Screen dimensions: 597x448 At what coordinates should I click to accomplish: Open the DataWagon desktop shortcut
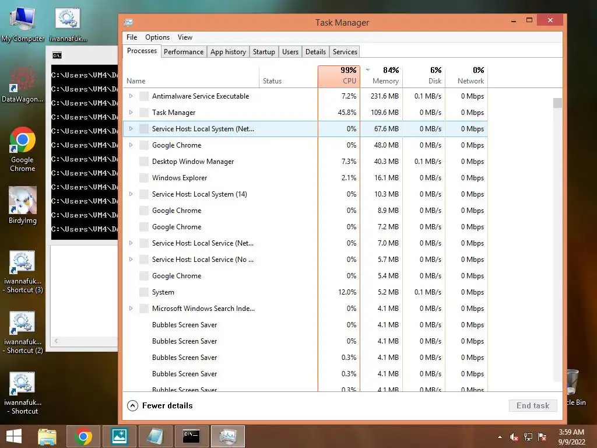click(x=23, y=85)
